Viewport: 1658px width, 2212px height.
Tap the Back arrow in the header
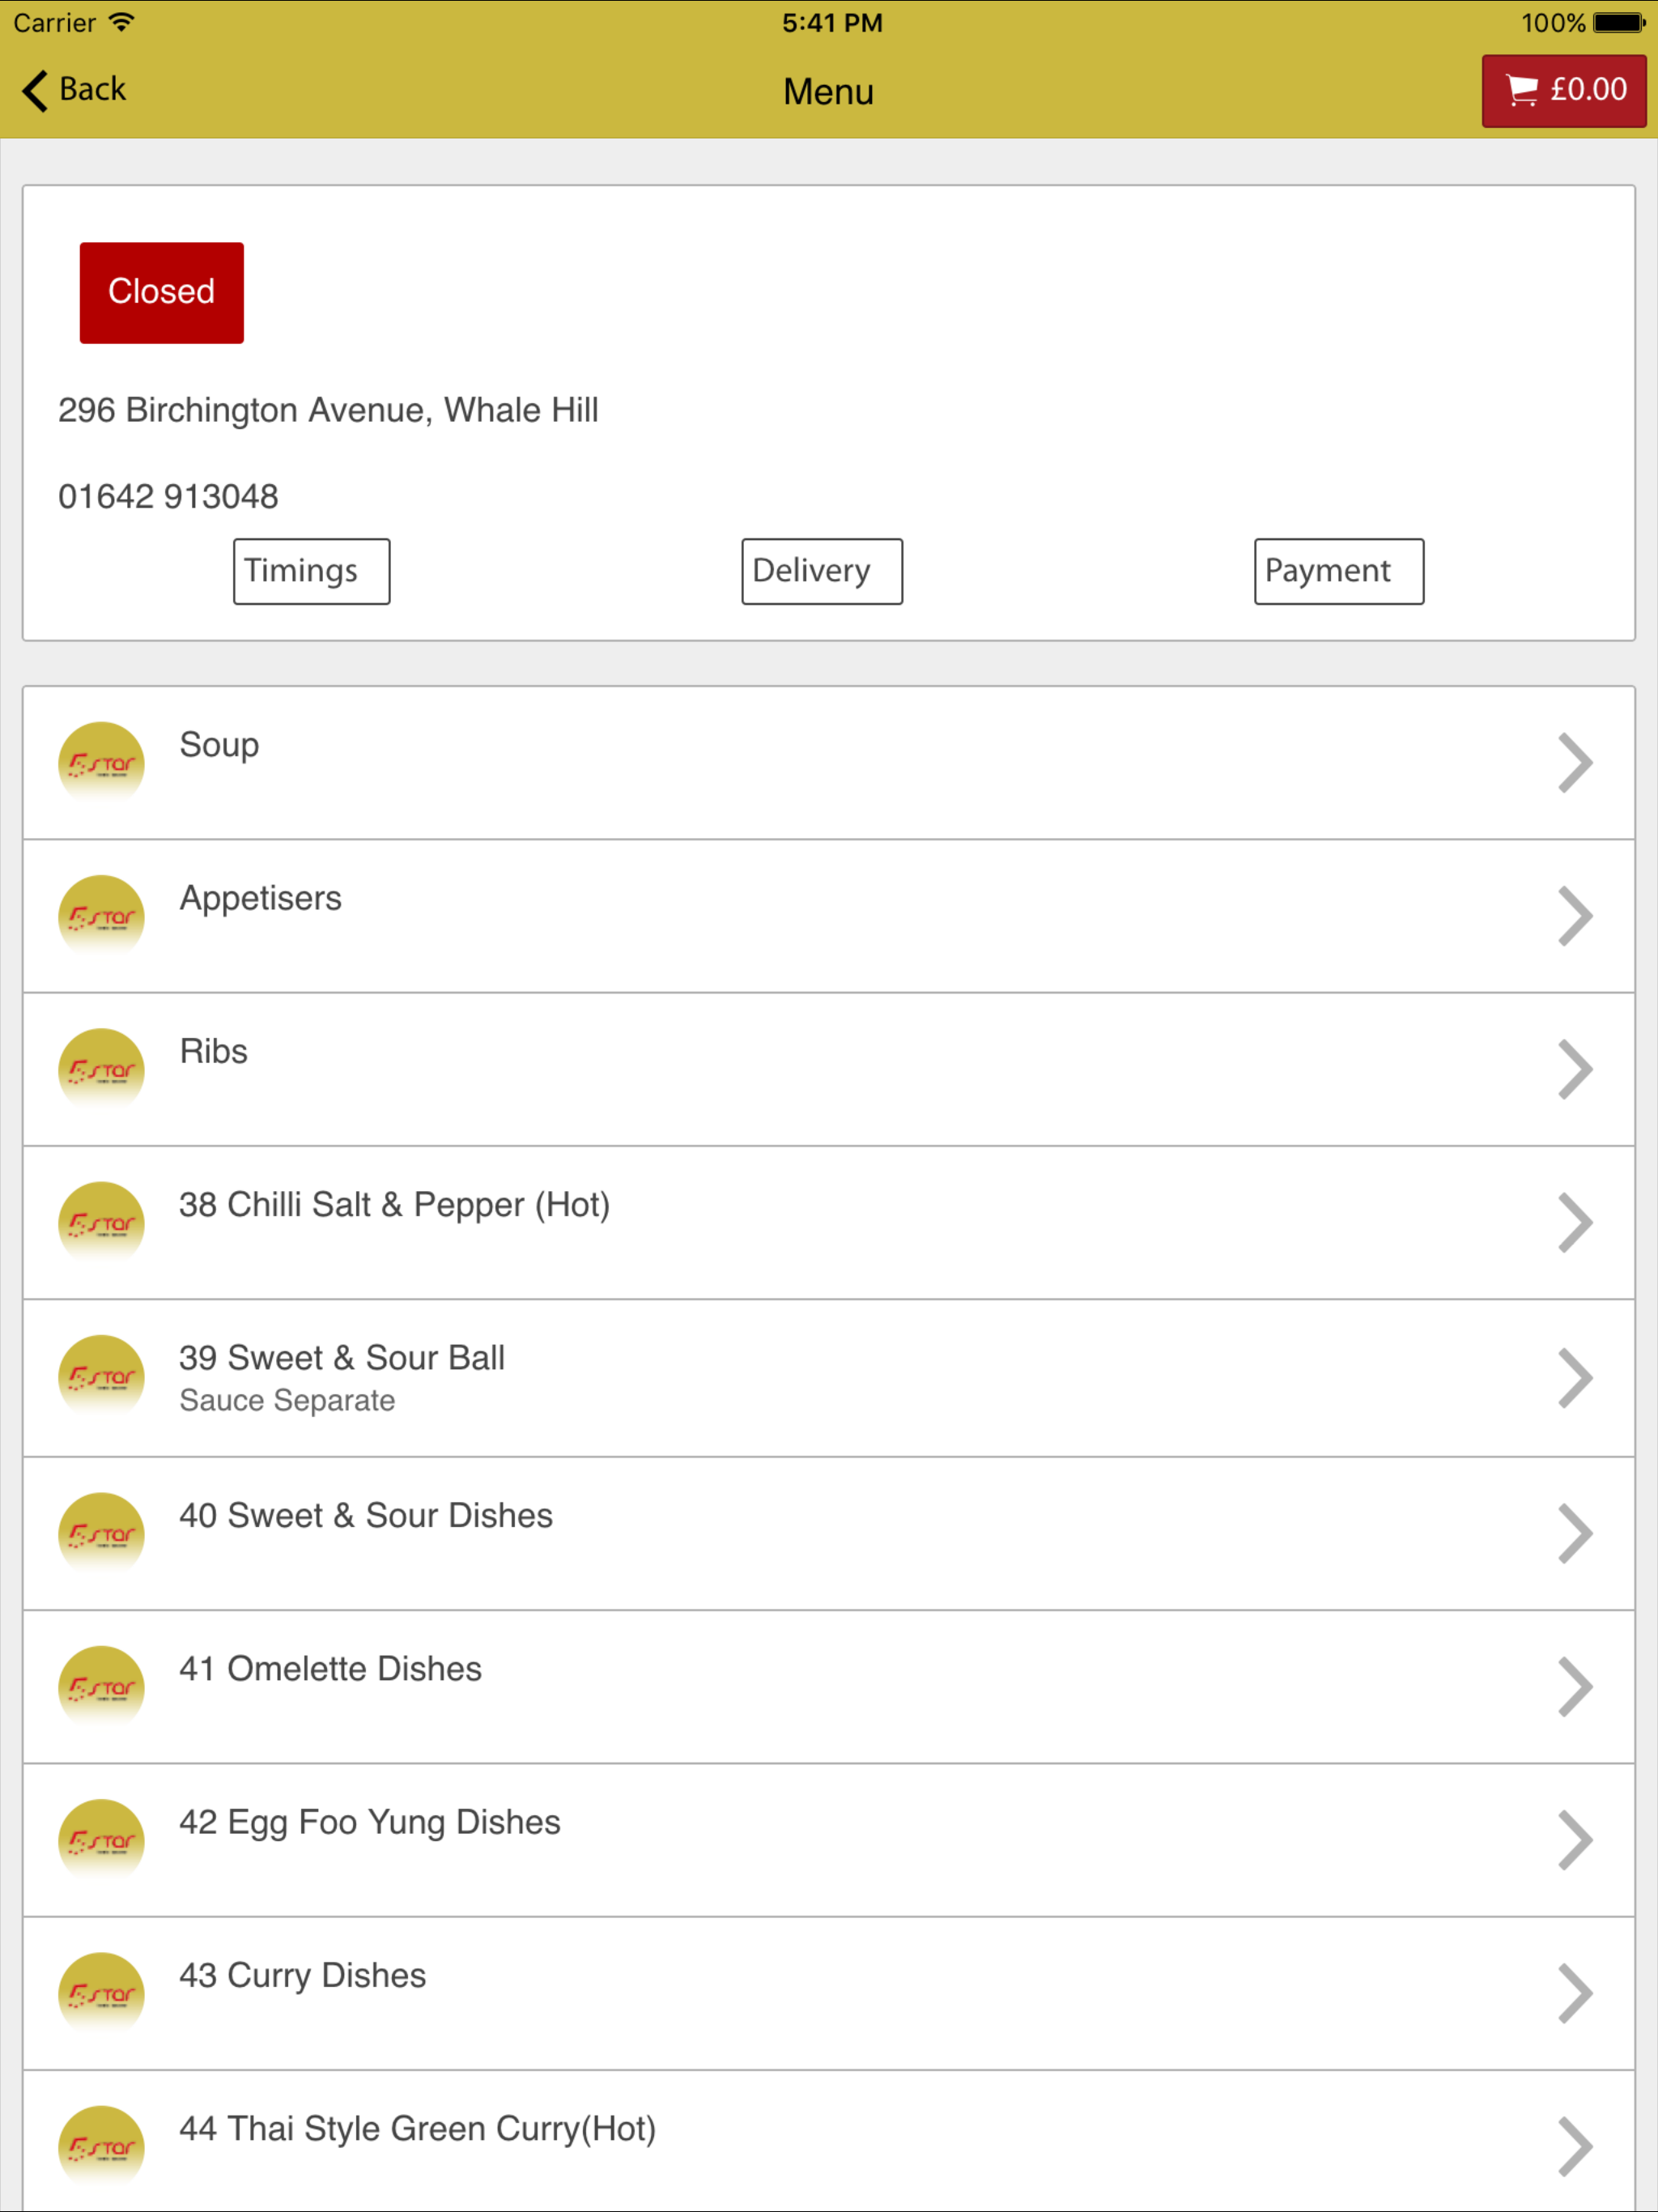pos(35,90)
